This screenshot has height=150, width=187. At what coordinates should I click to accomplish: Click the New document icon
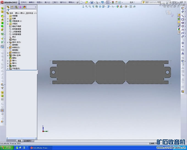coord(81,2)
